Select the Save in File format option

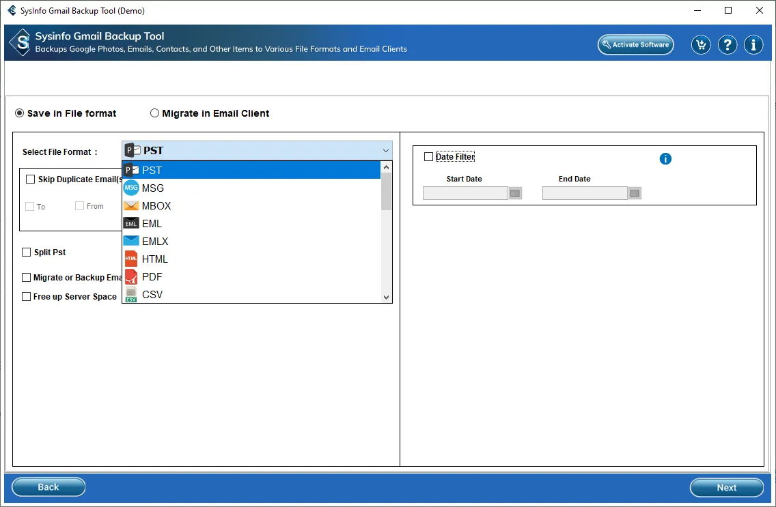pos(20,113)
